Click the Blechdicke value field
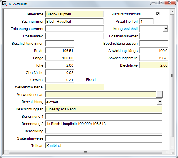Image resolution: width=178 pixels, height=158 pixels. [154, 65]
